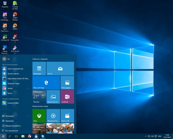The image size is (173, 139).
Task: Open the OneNote tile
Action: coord(67,97)
